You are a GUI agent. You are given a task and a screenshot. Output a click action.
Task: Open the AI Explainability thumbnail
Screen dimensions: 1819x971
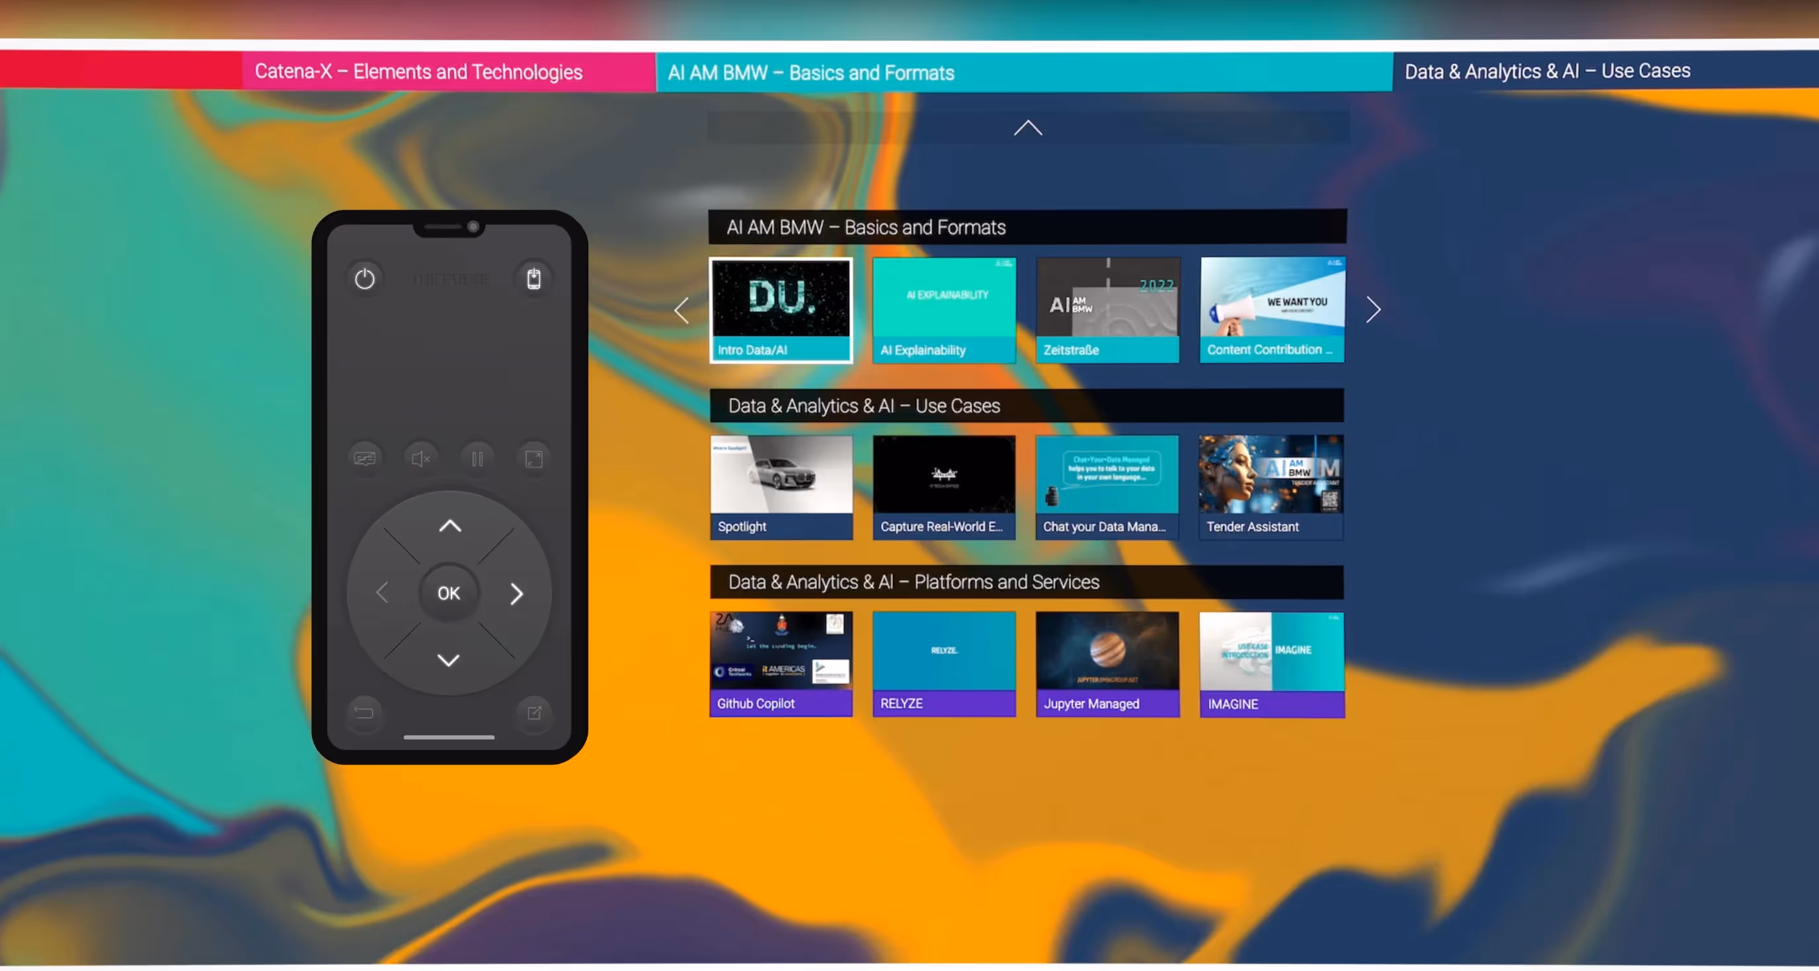(944, 310)
